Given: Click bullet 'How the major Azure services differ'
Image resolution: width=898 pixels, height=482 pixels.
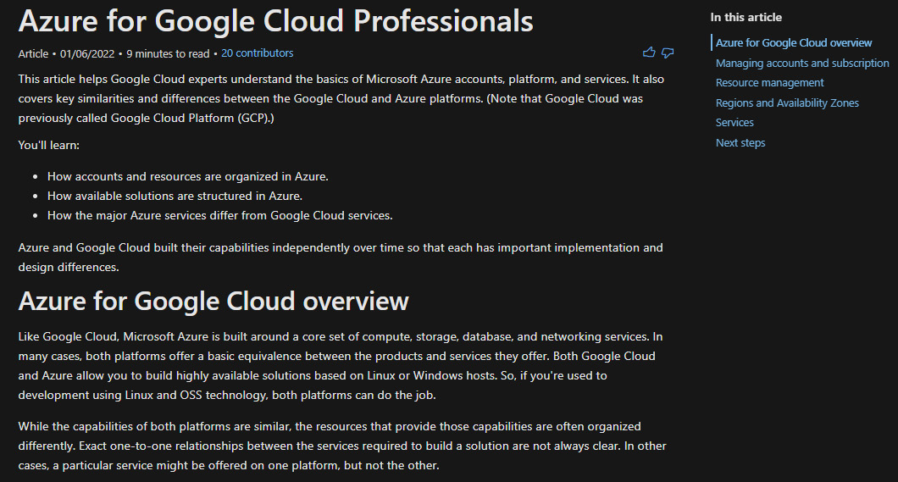Looking at the screenshot, I should click(220, 215).
